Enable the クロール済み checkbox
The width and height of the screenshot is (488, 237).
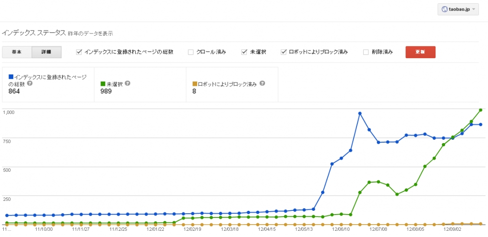click(x=191, y=52)
